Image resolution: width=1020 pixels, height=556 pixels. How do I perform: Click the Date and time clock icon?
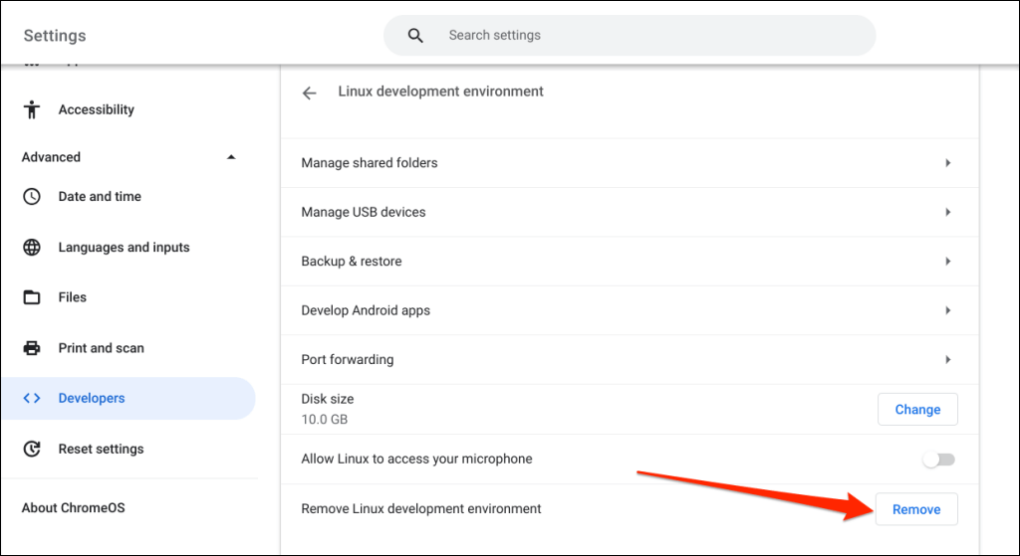click(x=32, y=197)
